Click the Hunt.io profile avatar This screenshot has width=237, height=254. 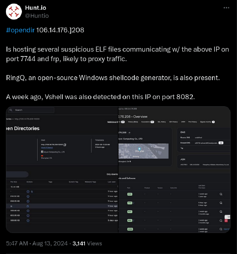pos(14,12)
